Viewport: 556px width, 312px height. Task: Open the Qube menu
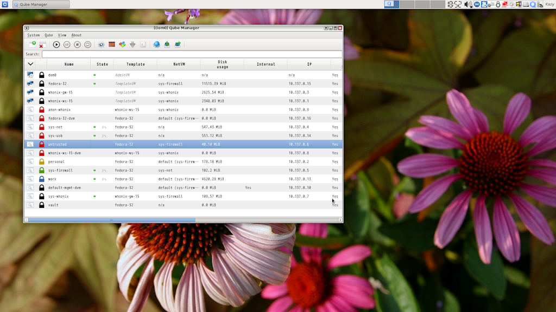pos(48,35)
